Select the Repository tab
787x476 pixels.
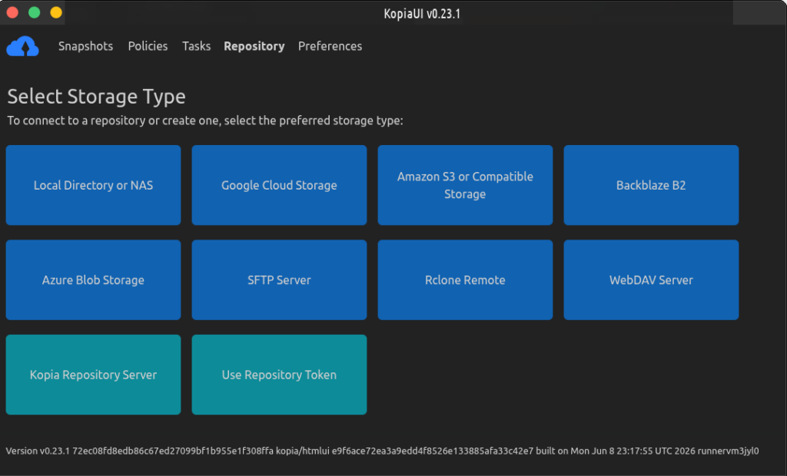click(x=254, y=46)
